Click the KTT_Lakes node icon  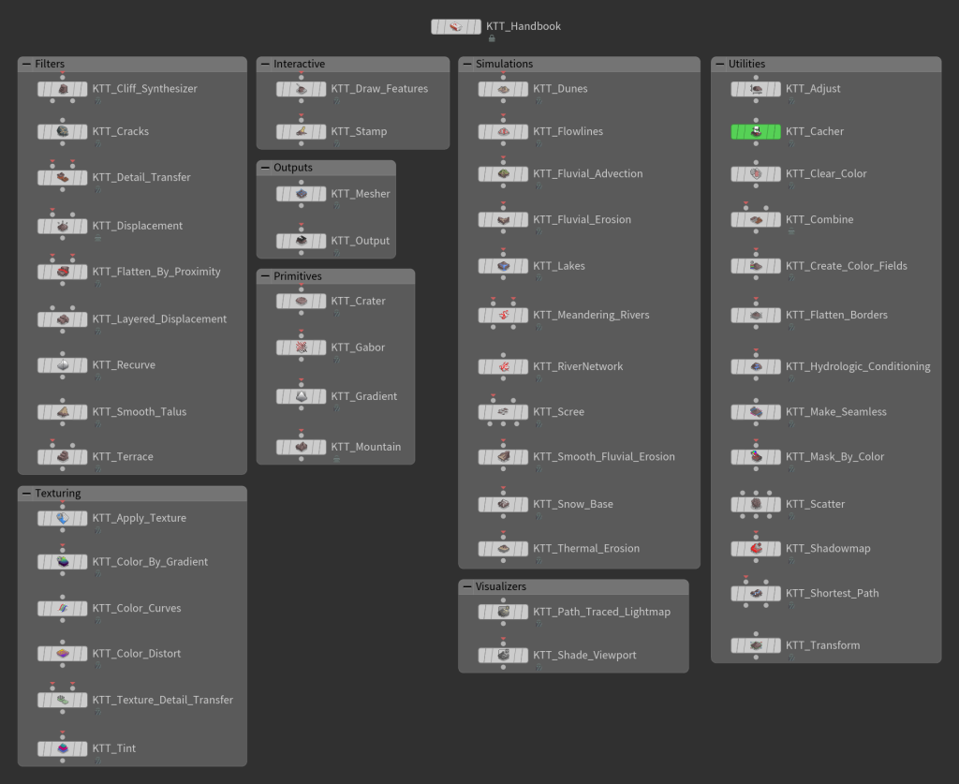point(503,266)
